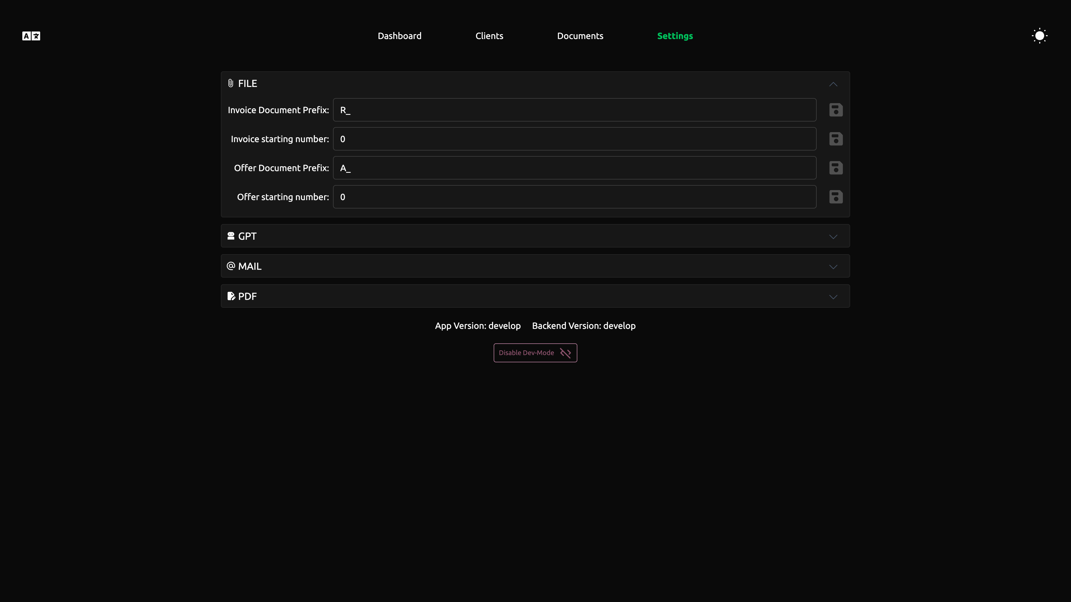Click the PDF section title
The width and height of the screenshot is (1071, 602).
(247, 297)
